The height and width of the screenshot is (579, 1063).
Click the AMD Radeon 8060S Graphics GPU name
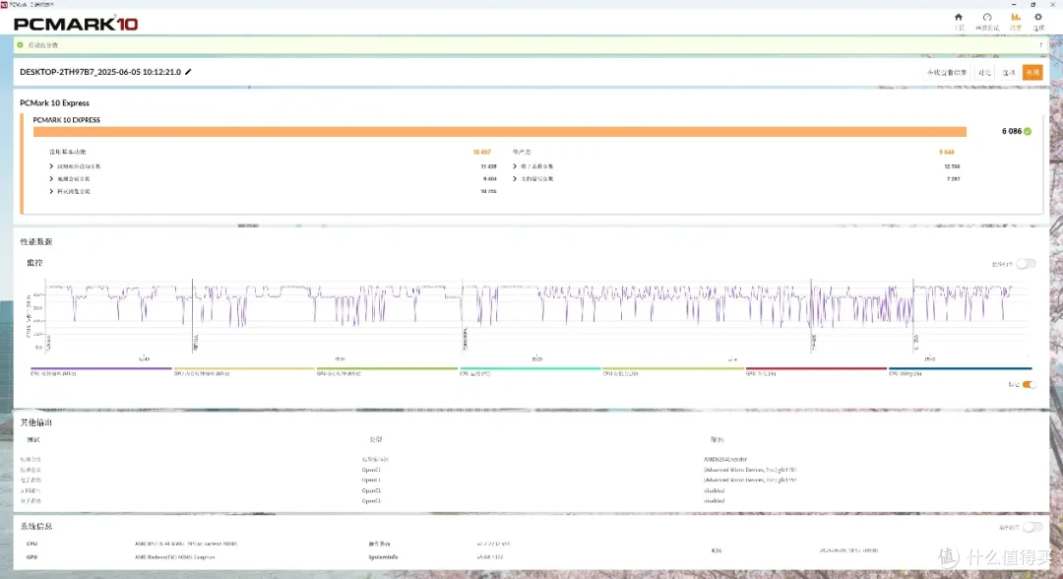(175, 557)
